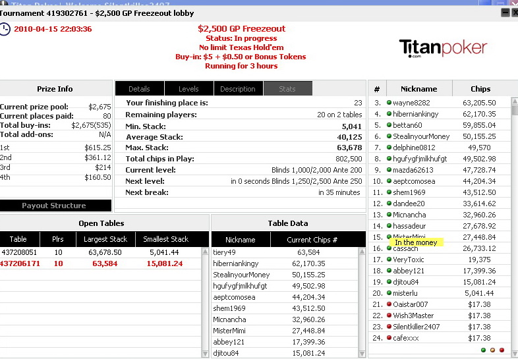The width and height of the screenshot is (518, 359).
Task: Click green status dot next to djitou84
Action: point(389,282)
